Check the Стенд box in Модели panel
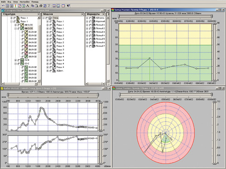 47,18
